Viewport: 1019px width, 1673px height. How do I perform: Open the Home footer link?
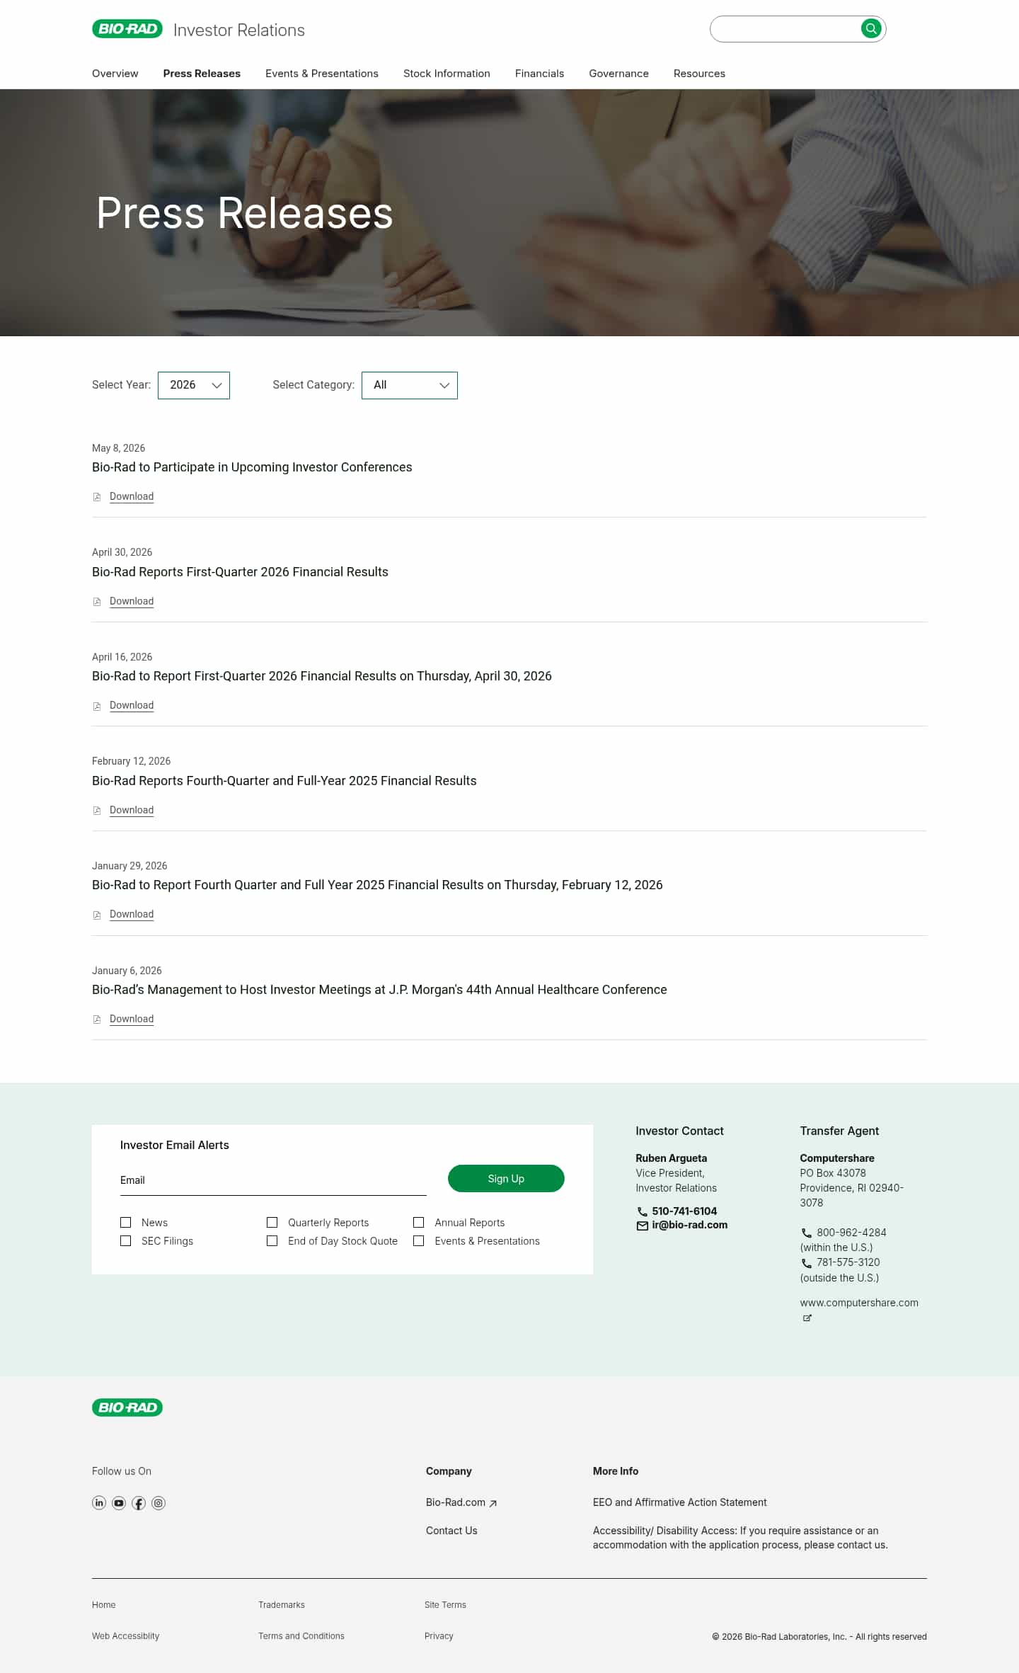[103, 1605]
